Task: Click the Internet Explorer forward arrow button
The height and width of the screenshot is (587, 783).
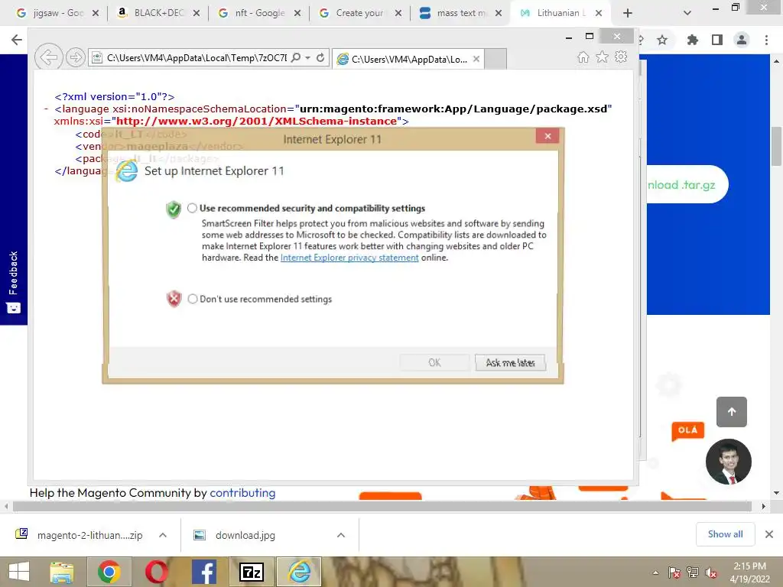Action: point(76,58)
